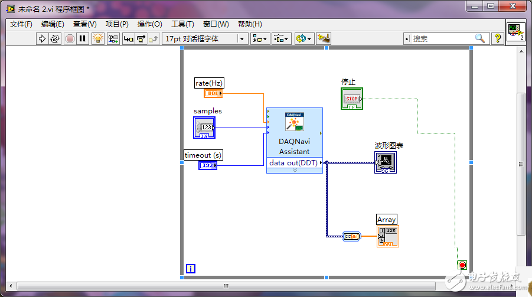This screenshot has height=297, width=532.
Task: Minimize the 未命名 2.vi window
Action: [x=475, y=6]
